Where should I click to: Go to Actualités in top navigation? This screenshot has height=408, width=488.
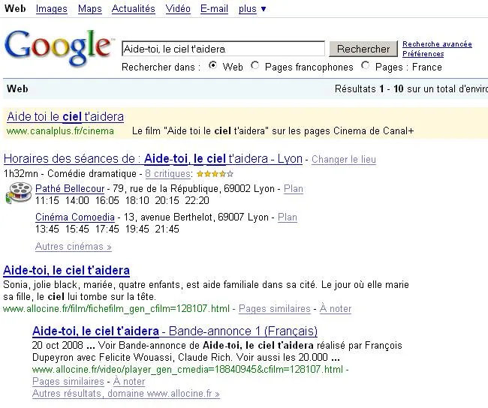[133, 9]
